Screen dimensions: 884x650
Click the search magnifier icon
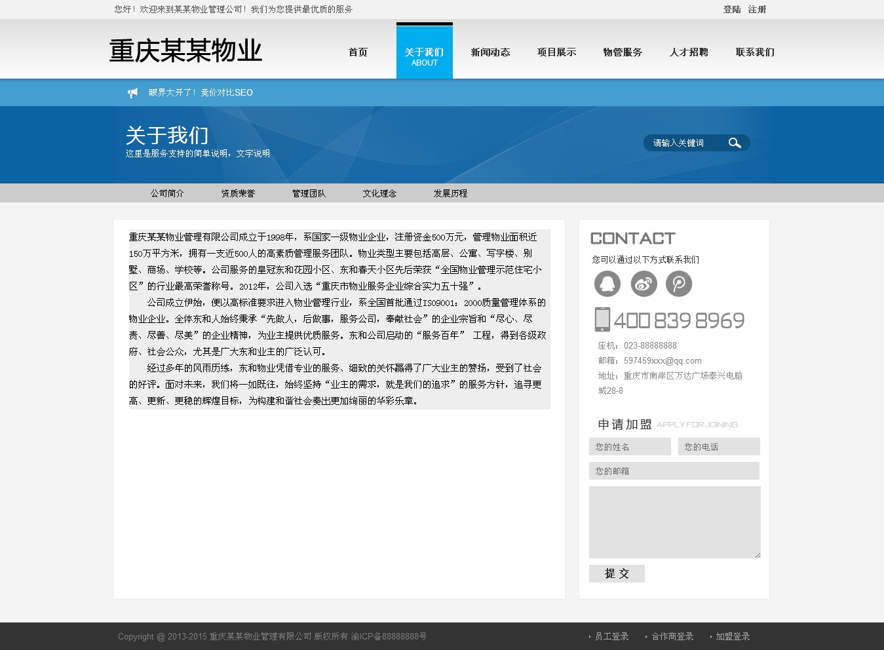click(735, 143)
